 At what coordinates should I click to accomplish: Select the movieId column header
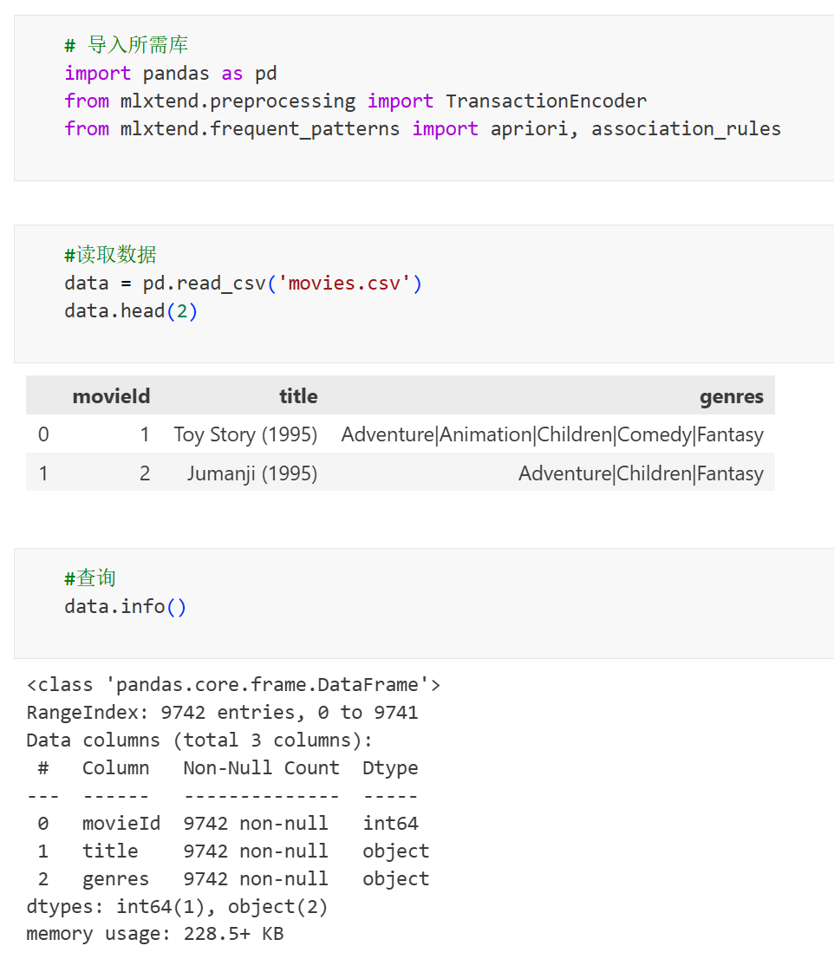tap(111, 396)
